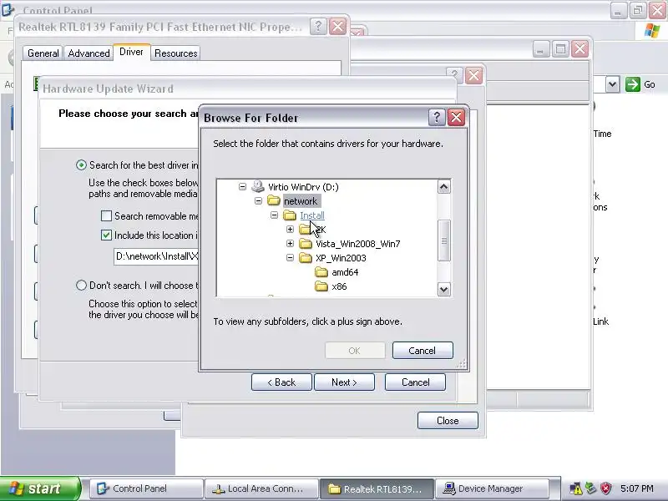Click the network folder icon
This screenshot has height=501, width=668.
274,200
